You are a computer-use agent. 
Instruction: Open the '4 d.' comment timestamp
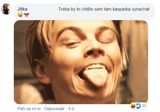click(x=71, y=109)
